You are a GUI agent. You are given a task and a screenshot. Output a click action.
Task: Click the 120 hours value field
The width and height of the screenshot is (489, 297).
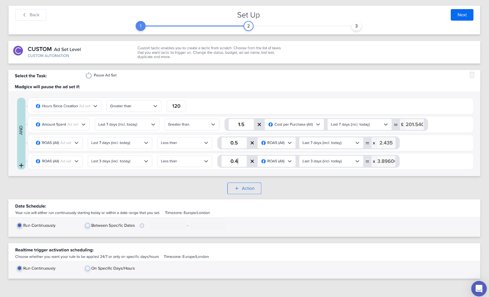pos(176,106)
